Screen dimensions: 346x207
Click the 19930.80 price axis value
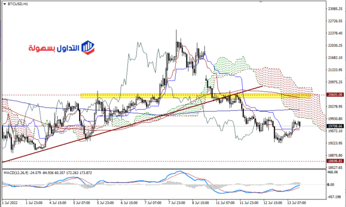[335, 119]
